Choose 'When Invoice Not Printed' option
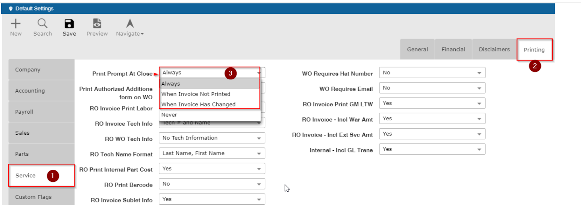This screenshot has width=581, height=205. pyautogui.click(x=210, y=94)
